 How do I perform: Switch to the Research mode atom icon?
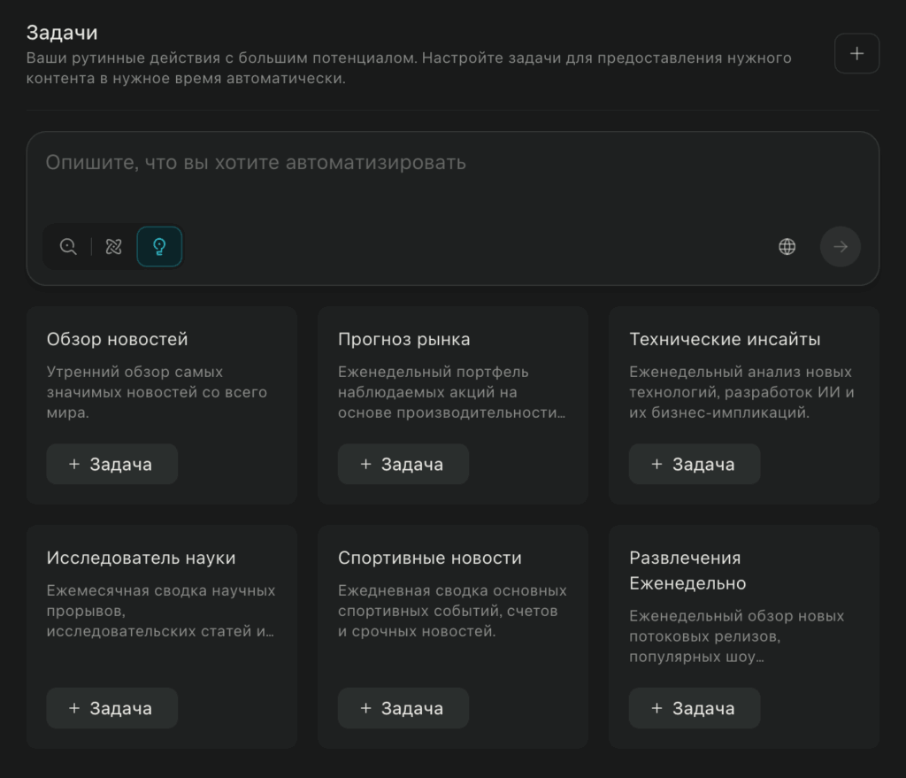pyautogui.click(x=113, y=247)
